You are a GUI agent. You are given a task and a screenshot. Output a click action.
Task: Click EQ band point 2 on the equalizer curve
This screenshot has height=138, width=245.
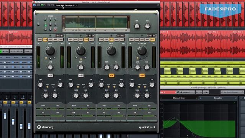178,112
